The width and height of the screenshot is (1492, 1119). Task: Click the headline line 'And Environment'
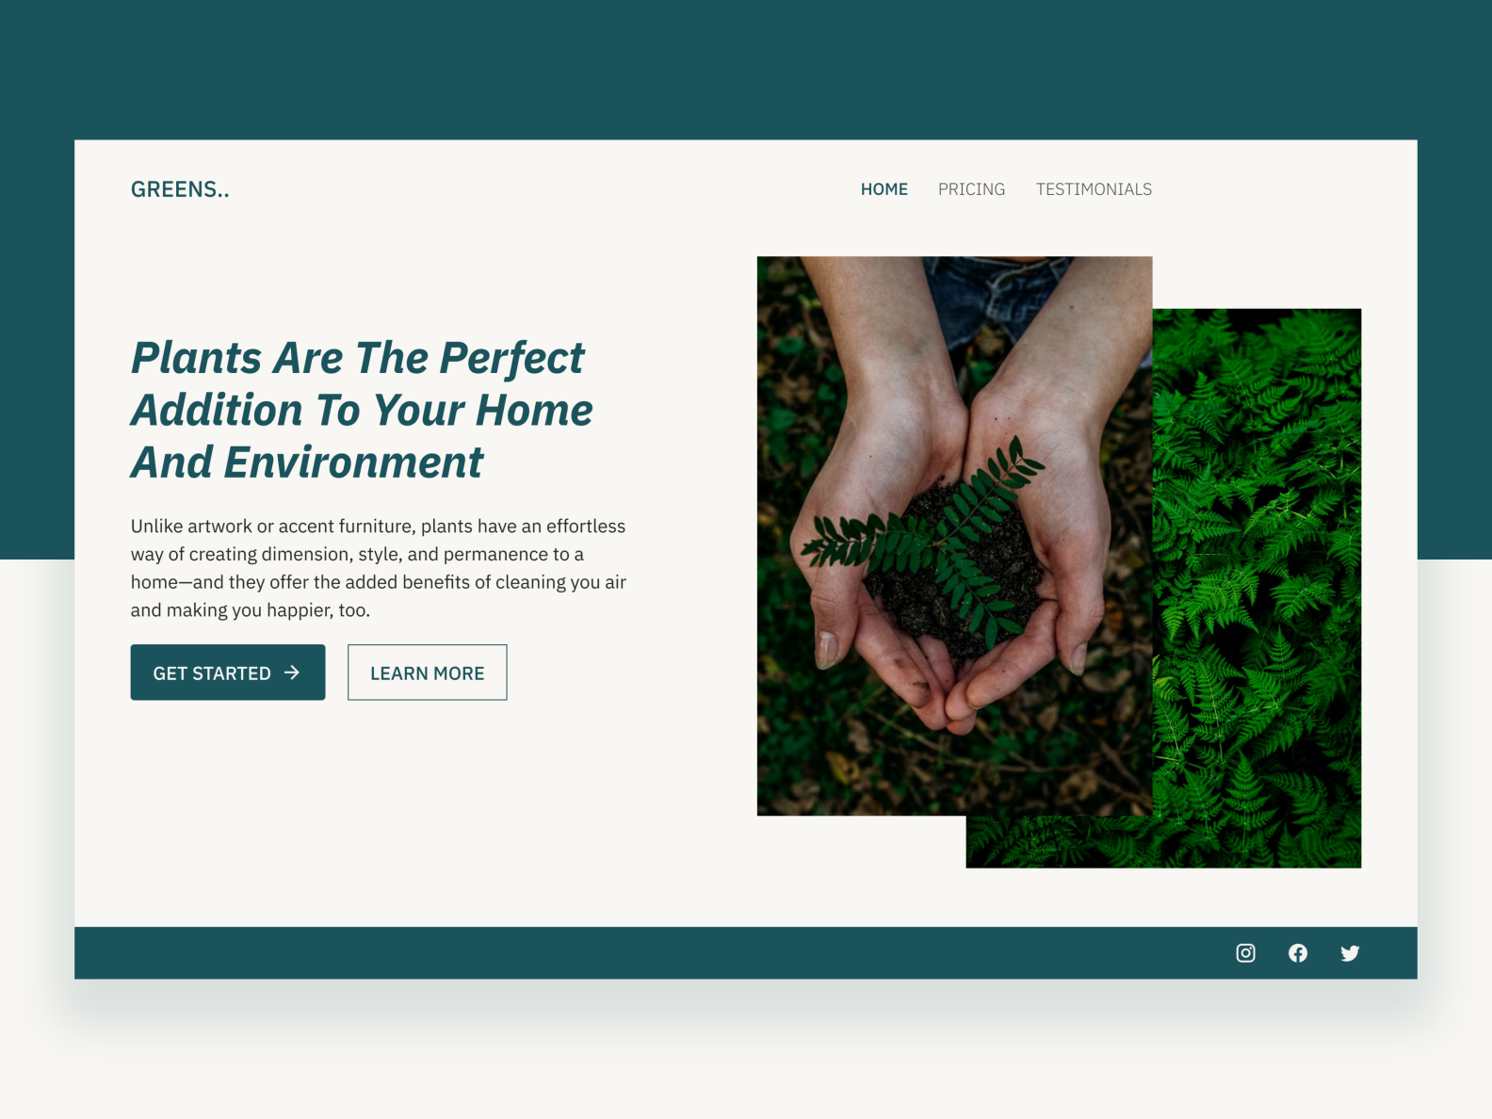pyautogui.click(x=307, y=462)
